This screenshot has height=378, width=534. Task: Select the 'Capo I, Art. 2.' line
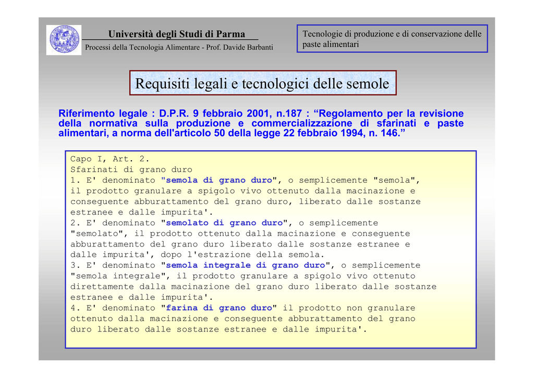(x=110, y=159)
